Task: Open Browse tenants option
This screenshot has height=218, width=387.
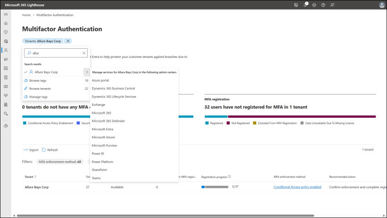Action: [x=40, y=88]
